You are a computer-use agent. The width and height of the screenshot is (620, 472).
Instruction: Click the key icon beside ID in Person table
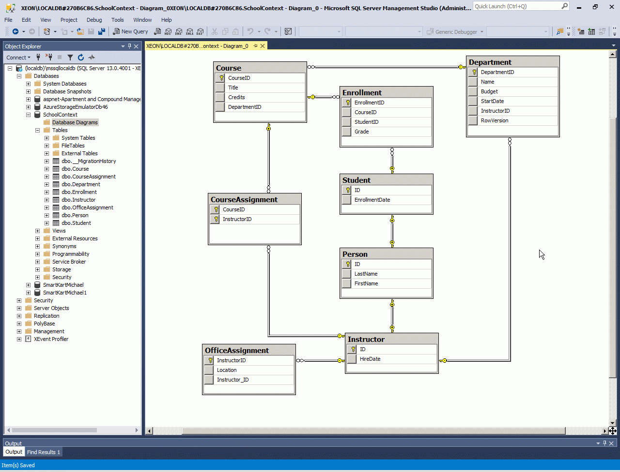click(346, 264)
